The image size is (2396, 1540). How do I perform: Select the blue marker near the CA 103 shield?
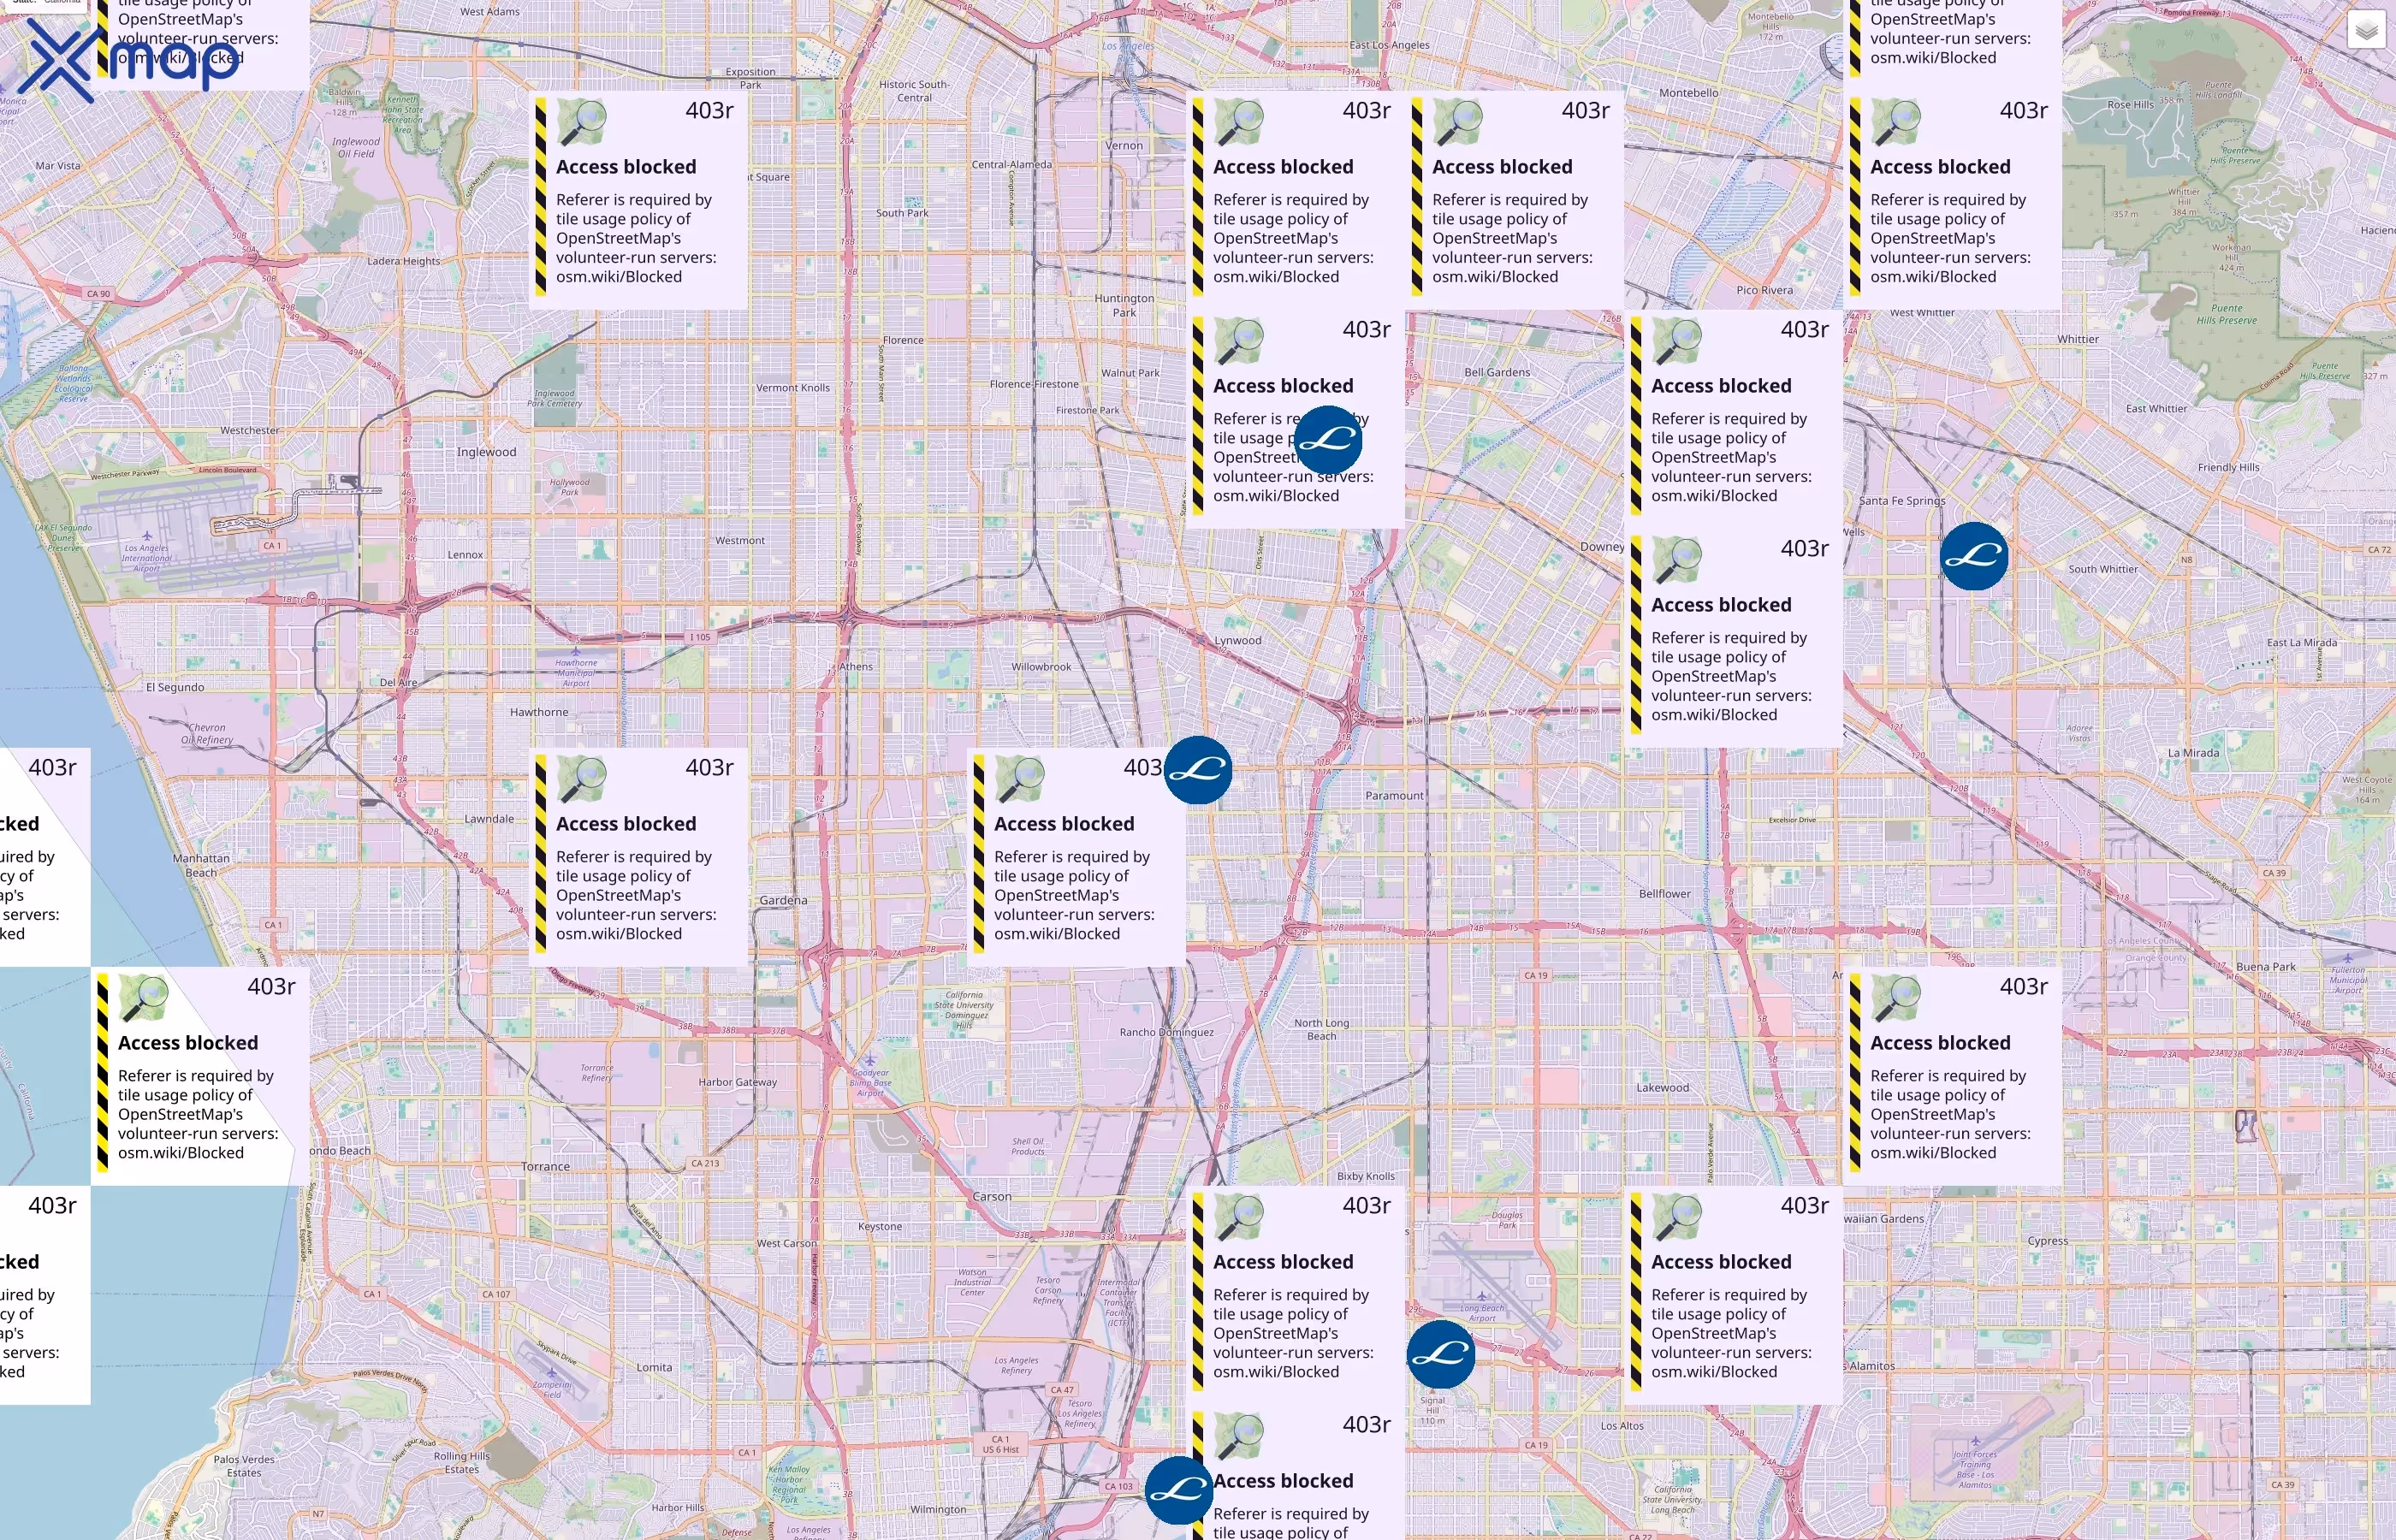(1179, 1490)
